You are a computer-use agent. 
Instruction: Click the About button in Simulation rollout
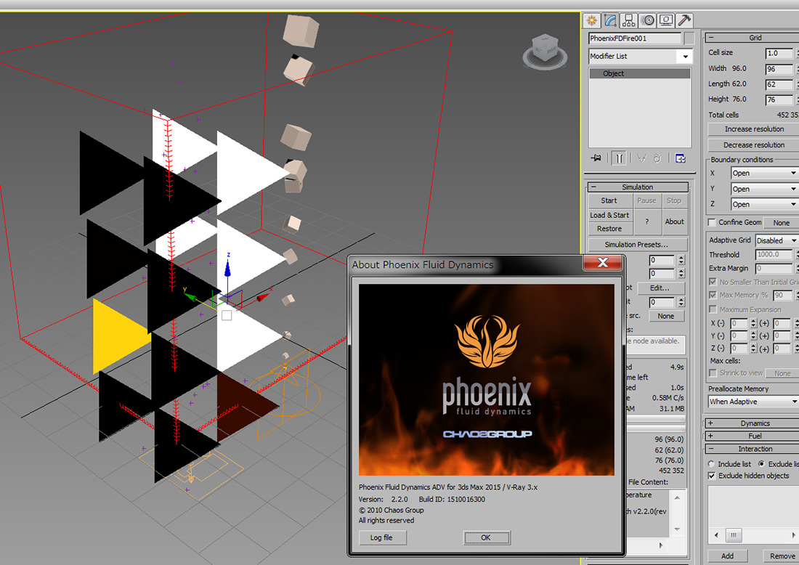tap(674, 221)
